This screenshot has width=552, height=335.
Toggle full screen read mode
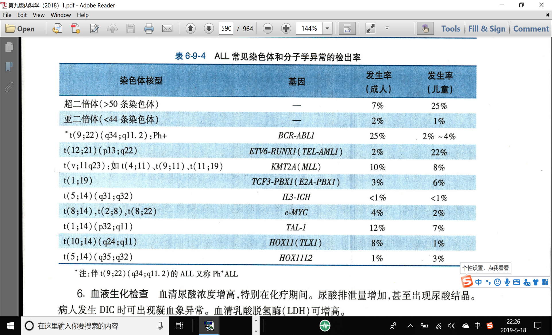(x=370, y=29)
